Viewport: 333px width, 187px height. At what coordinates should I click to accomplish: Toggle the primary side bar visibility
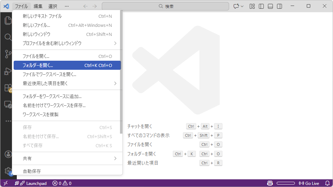(261, 6)
